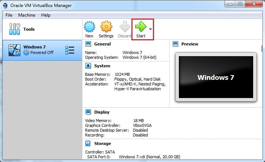Click the Preview heading
This screenshot has width=265, height=162.
[x=190, y=44]
